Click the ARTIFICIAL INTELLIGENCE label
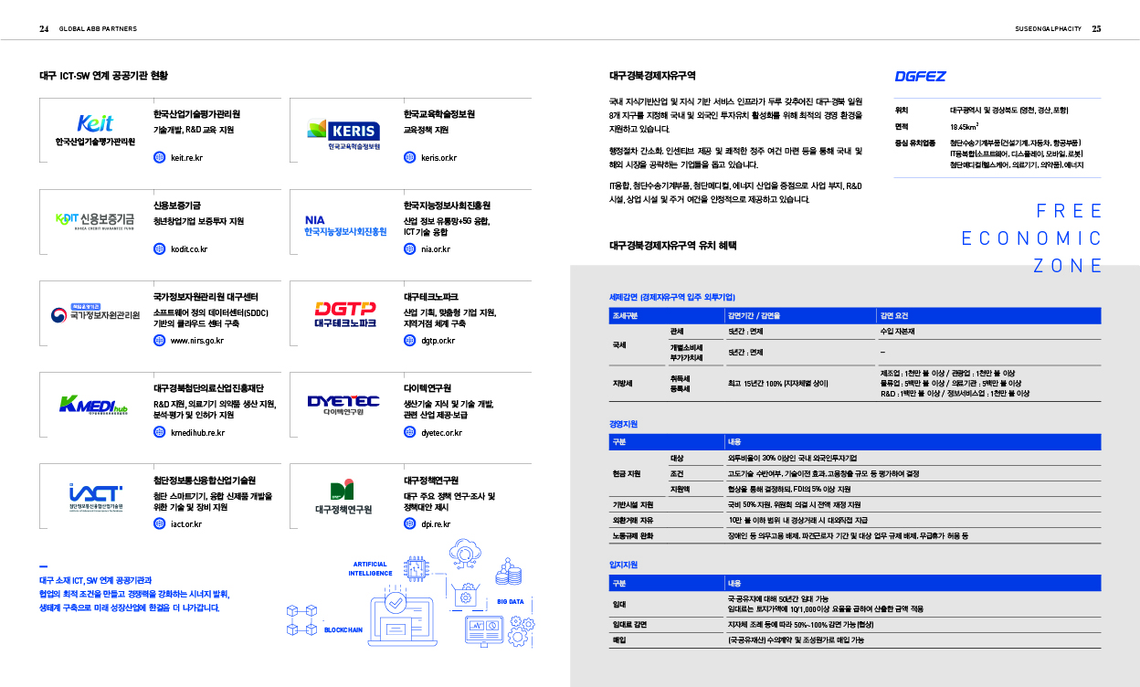 (x=370, y=568)
